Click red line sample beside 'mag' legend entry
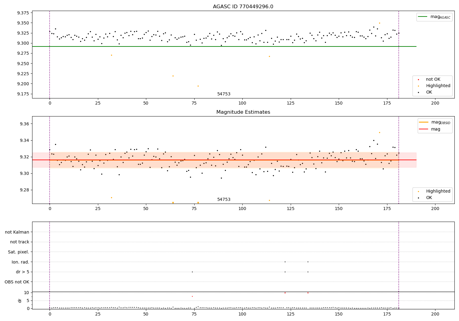The image size is (459, 321). (424, 129)
